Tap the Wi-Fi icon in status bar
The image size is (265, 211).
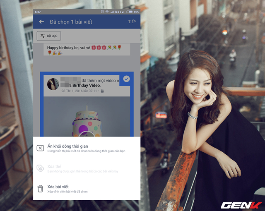click(x=107, y=12)
